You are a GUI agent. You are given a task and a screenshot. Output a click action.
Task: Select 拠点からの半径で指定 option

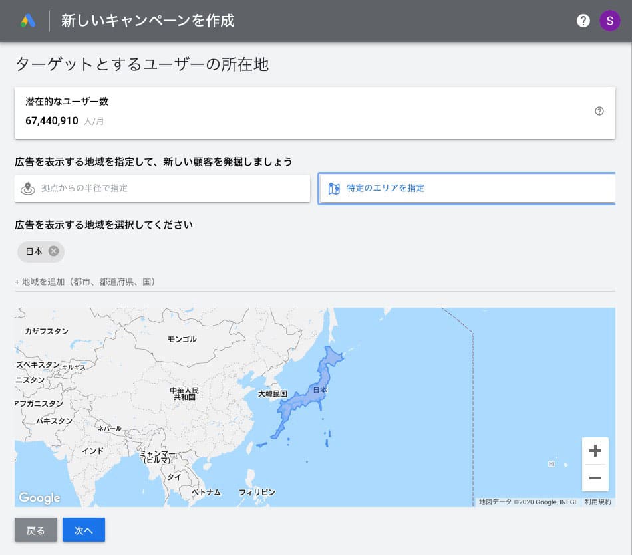[162, 189]
